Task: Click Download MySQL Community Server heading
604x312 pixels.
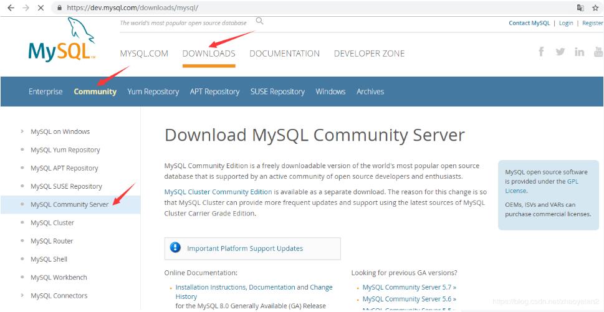Action: [314, 135]
